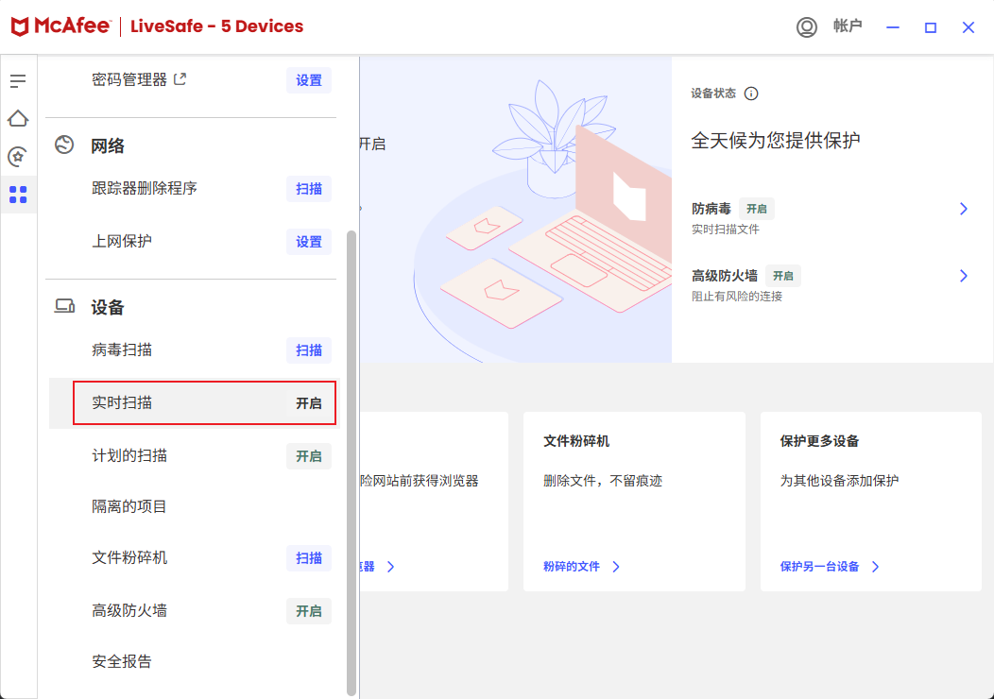This screenshot has width=994, height=699.
Task: Minimize the McAfee window
Action: (893, 27)
